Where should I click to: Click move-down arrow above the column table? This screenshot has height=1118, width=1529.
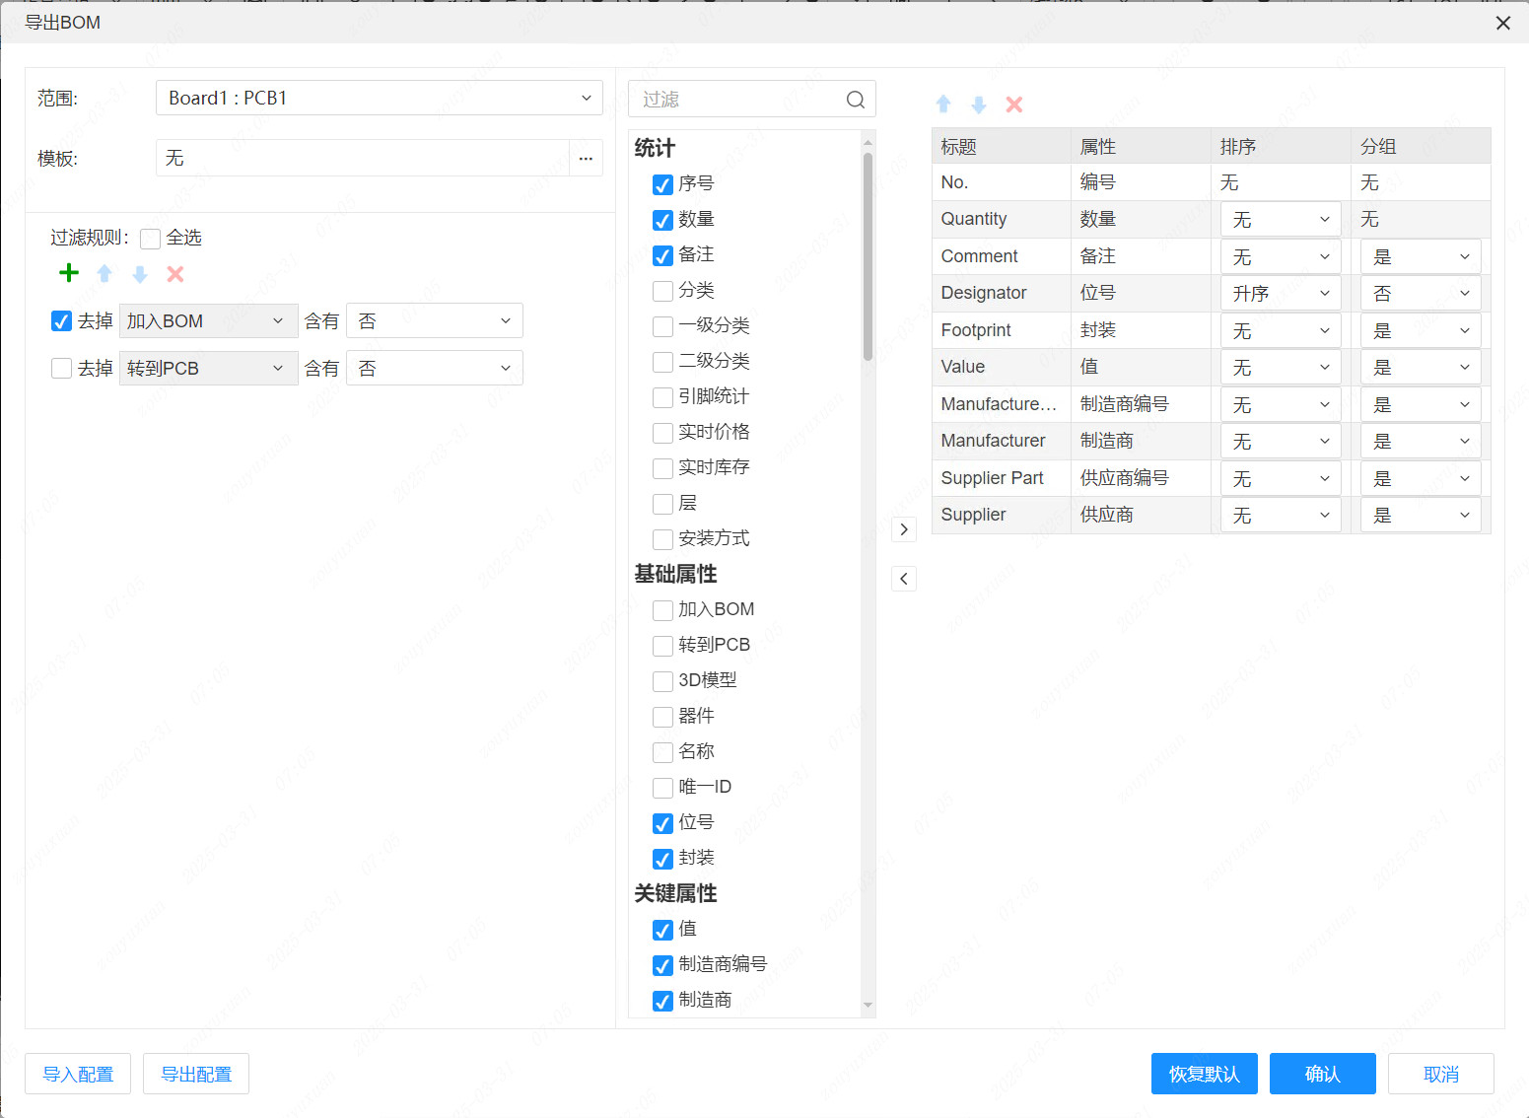(979, 105)
